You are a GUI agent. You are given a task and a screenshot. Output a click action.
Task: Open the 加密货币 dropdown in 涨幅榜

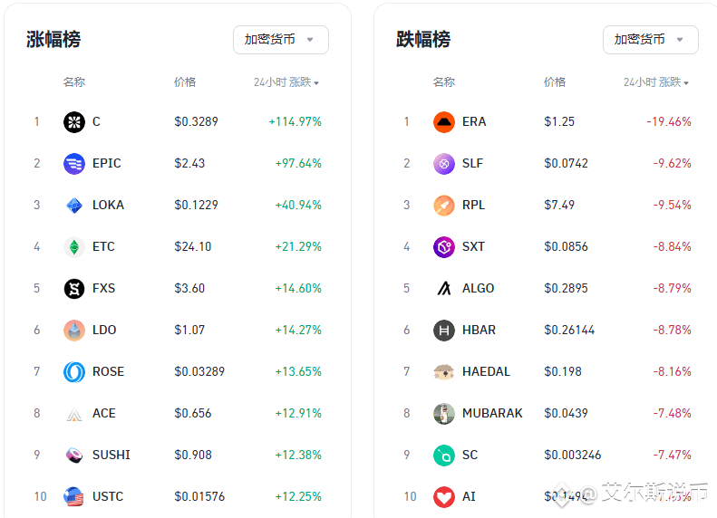click(x=281, y=40)
